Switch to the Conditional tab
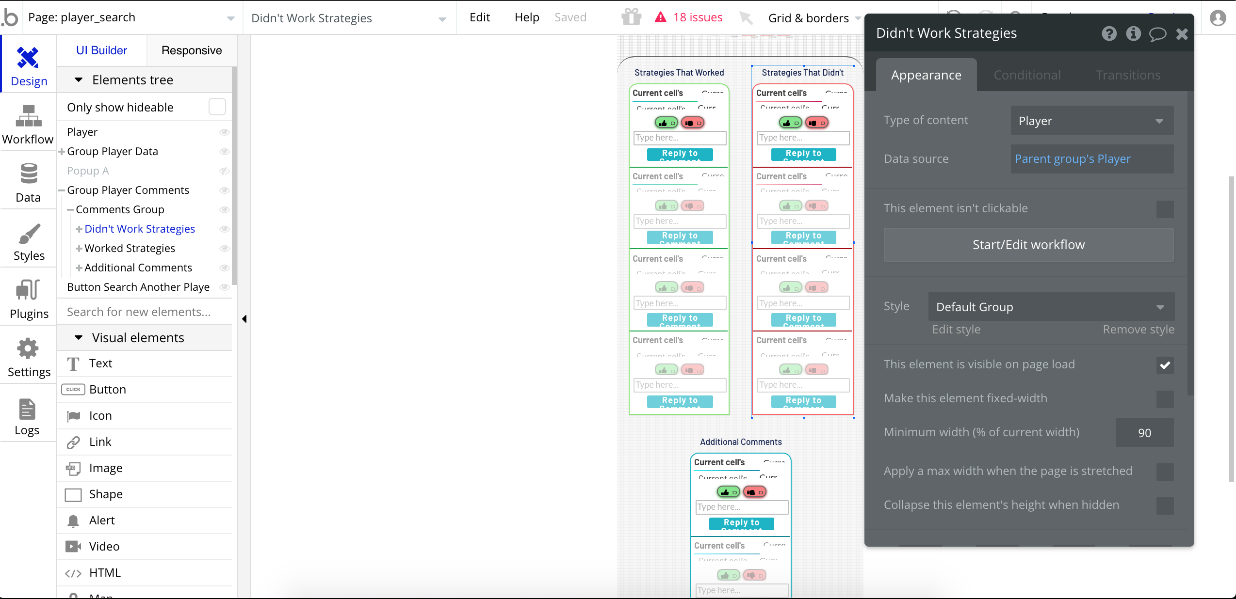The height and width of the screenshot is (599, 1236). [1027, 75]
